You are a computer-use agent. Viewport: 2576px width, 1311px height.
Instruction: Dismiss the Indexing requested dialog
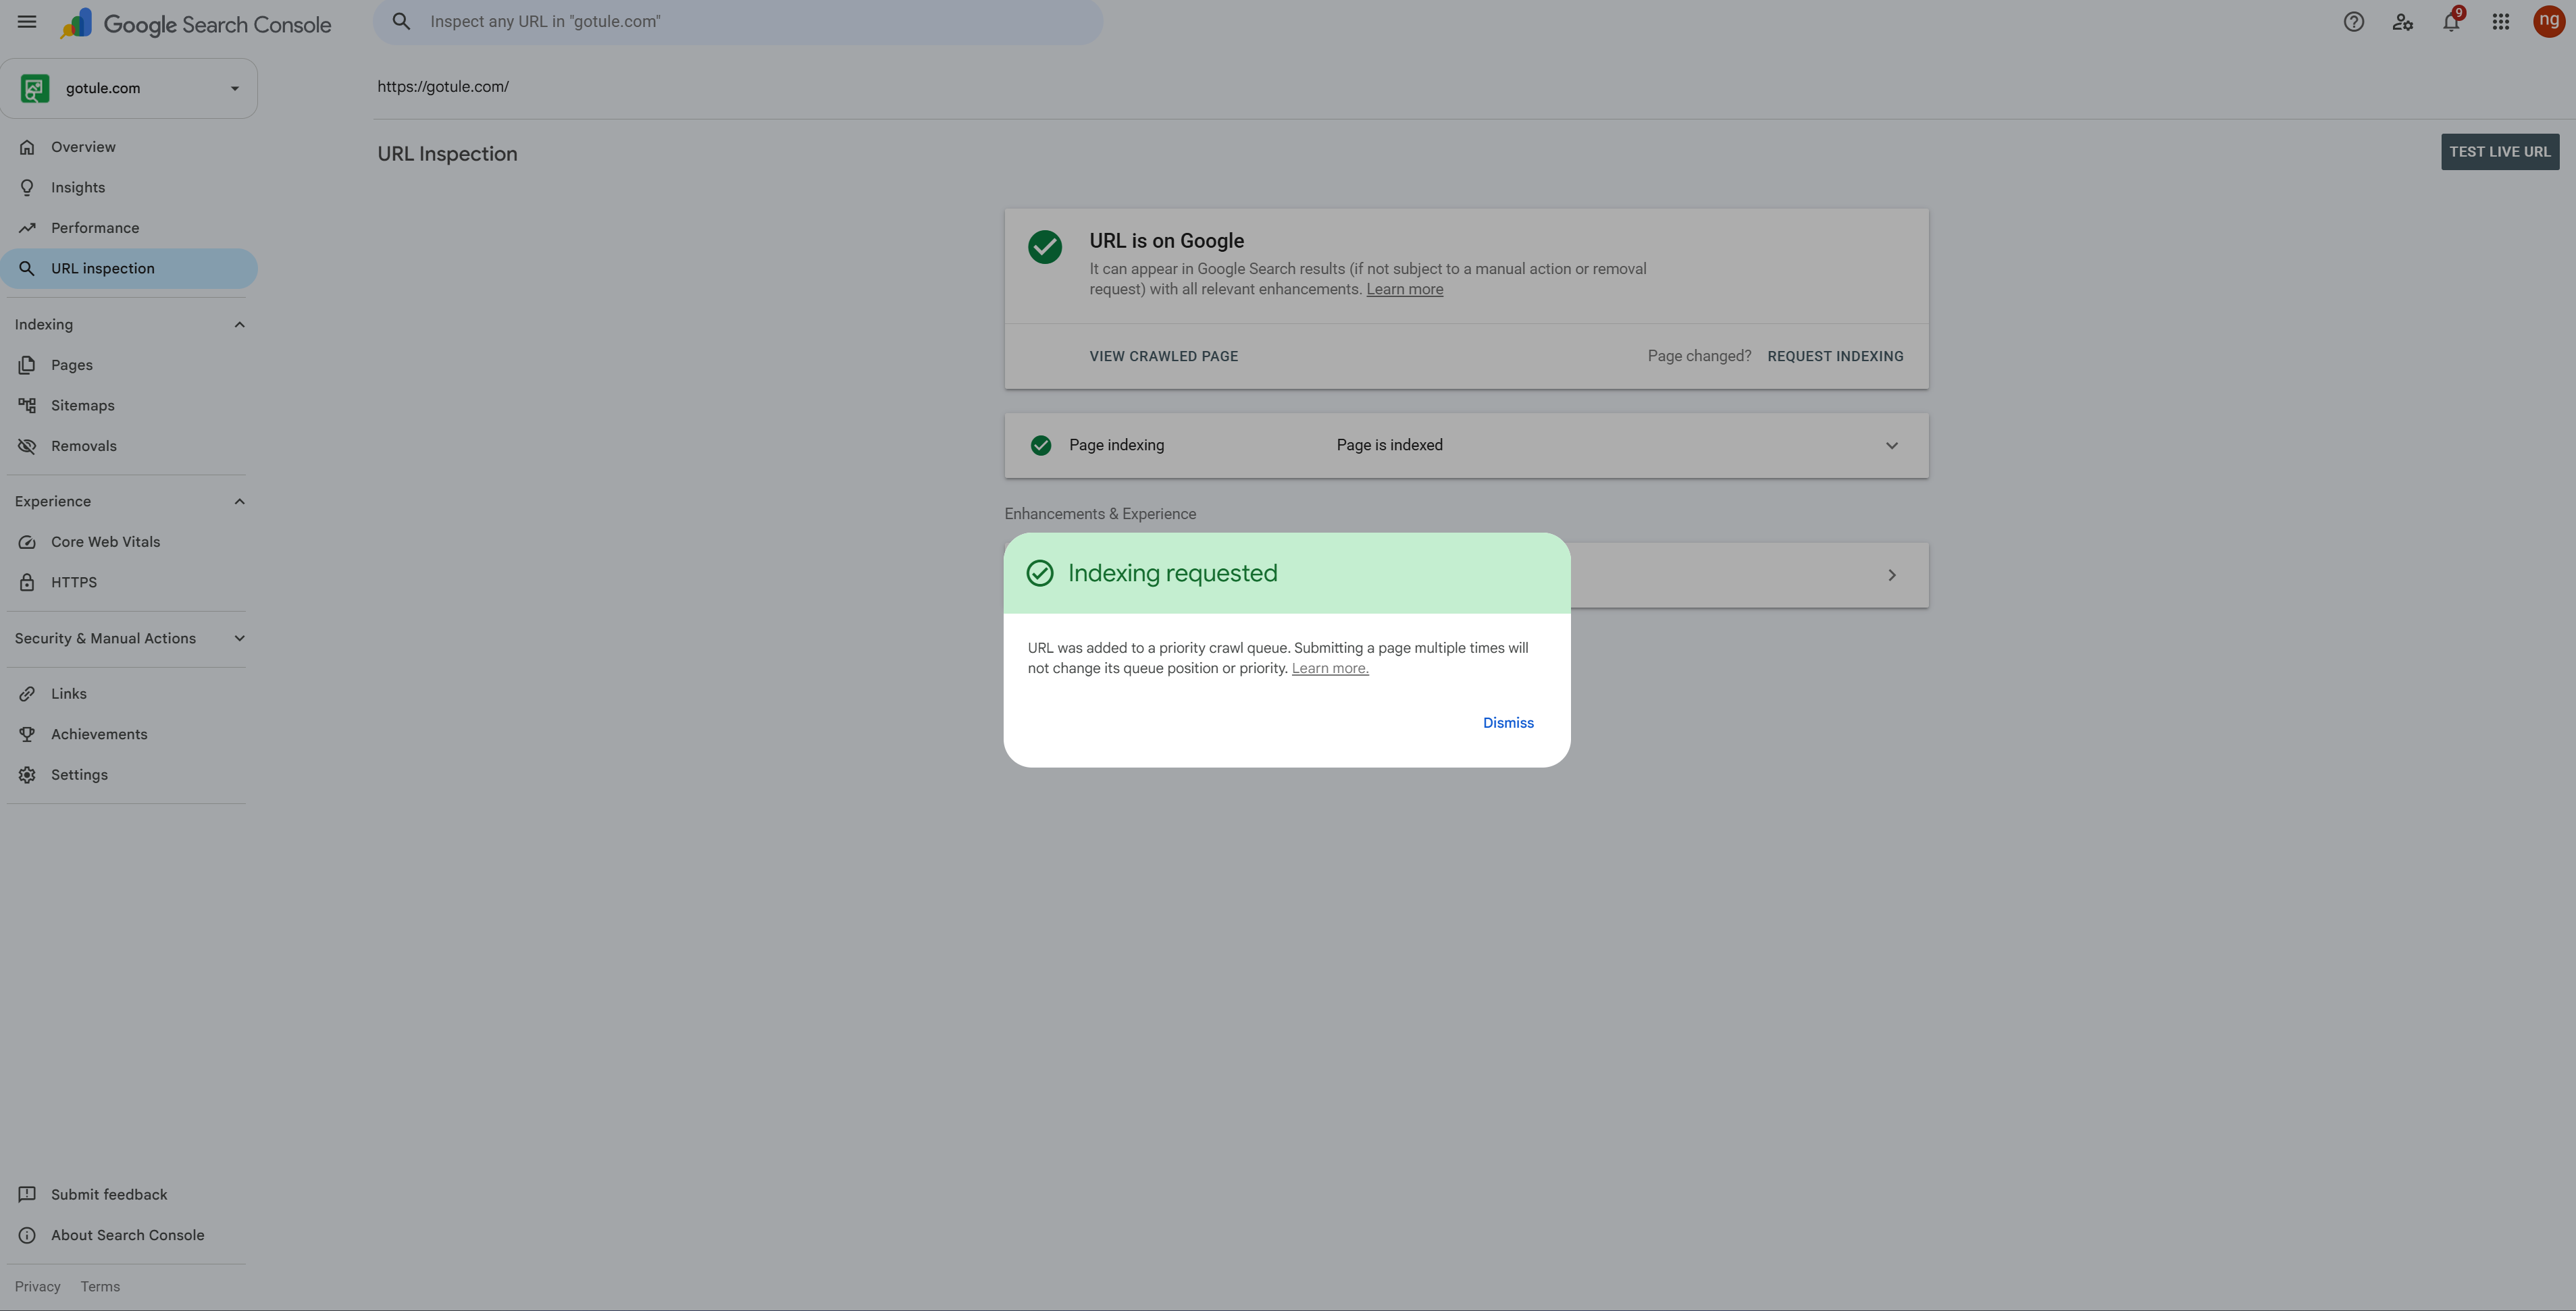(1508, 722)
